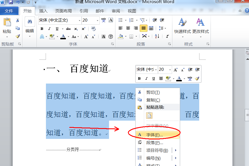Apply the font color A in ribbon
249x166 pixels.
[x=63, y=37]
